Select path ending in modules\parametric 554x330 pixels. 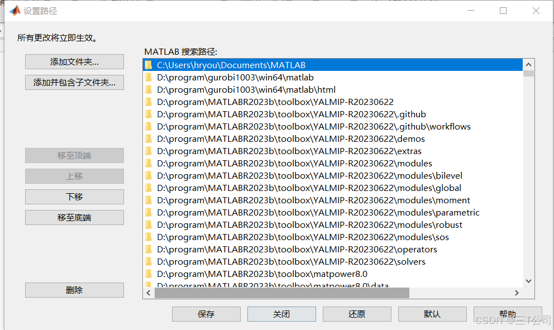333,212
